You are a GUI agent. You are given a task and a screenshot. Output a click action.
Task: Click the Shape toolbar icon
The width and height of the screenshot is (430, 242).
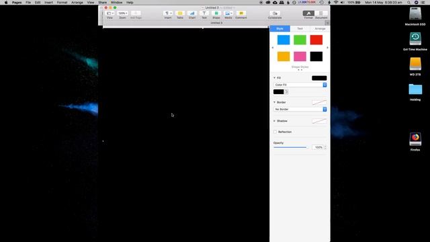click(216, 13)
